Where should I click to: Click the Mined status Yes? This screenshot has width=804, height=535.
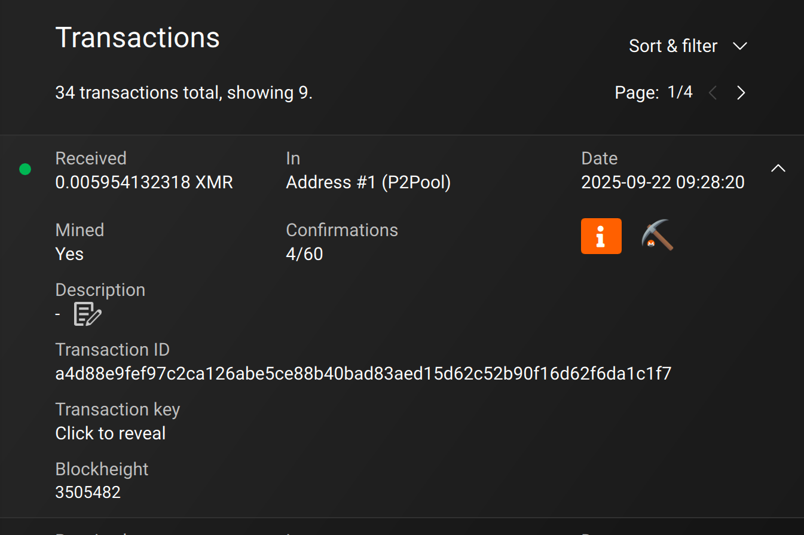[69, 254]
